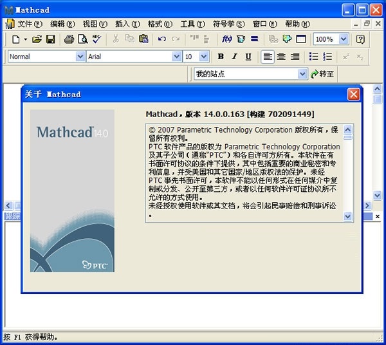Click the Undo arrow icon
The width and height of the screenshot is (386, 345).
click(161, 39)
